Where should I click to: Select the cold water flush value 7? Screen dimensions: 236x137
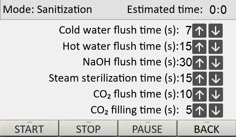188,30
